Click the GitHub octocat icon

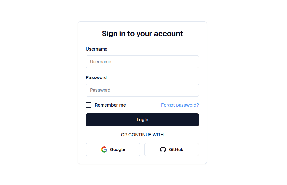pos(163,149)
